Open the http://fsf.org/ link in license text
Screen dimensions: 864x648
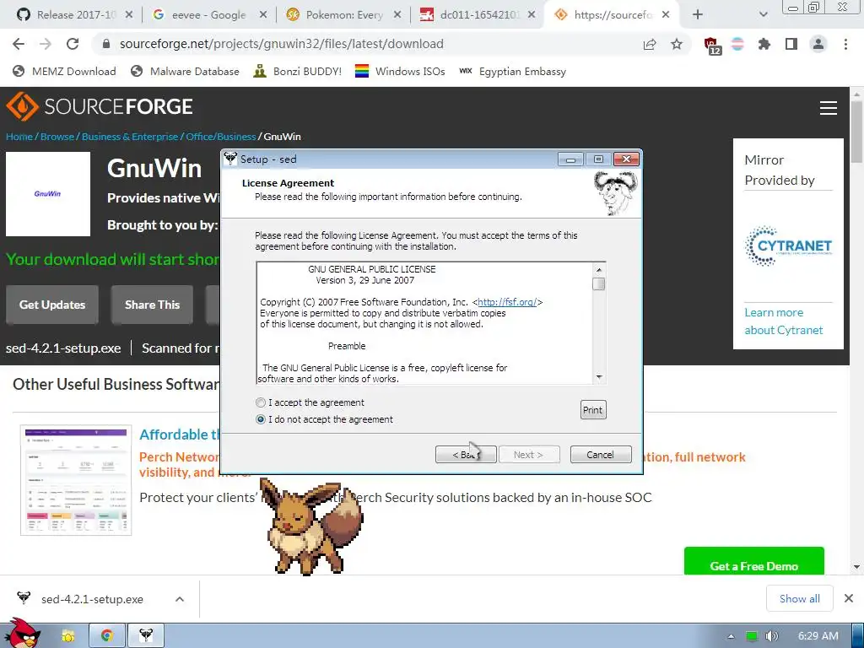pyautogui.click(x=507, y=302)
